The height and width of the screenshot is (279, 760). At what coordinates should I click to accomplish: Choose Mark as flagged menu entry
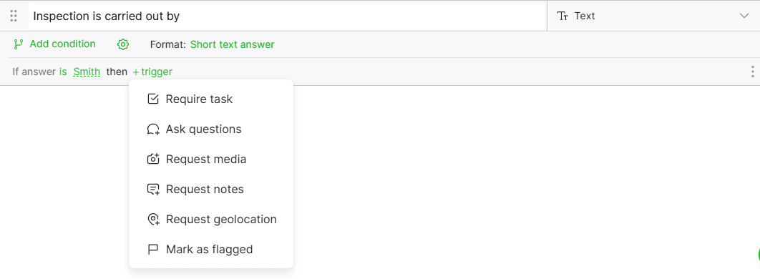point(211,250)
